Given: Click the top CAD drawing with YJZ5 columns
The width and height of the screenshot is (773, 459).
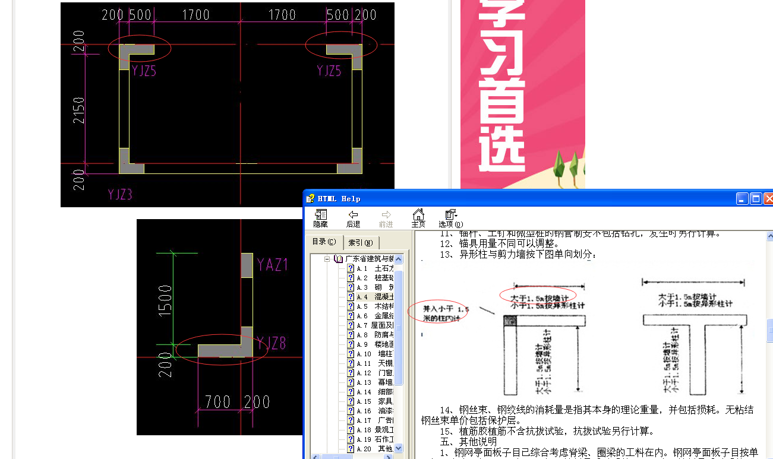Looking at the screenshot, I should (x=228, y=105).
